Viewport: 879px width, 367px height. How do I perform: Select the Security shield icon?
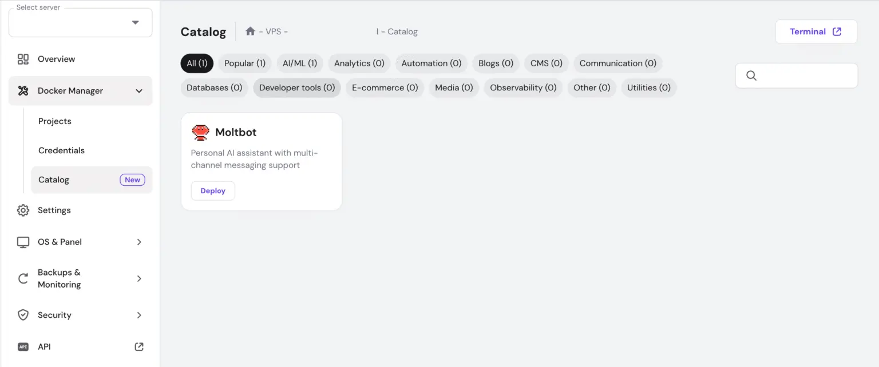tap(23, 315)
